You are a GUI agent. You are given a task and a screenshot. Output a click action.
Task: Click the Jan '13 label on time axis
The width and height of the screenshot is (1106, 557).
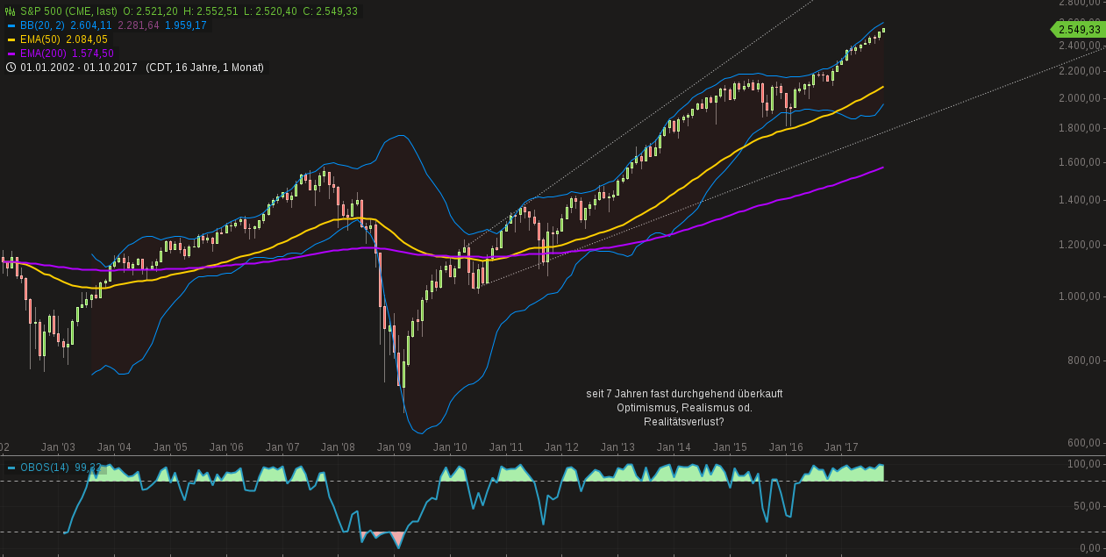617,446
